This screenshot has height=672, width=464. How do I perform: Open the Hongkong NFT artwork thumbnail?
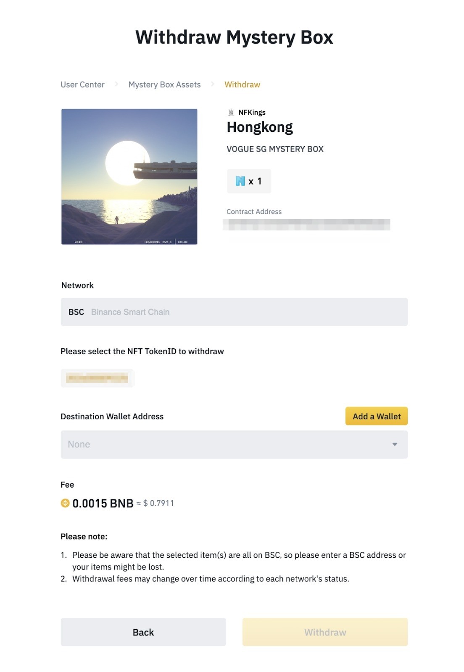coord(129,177)
